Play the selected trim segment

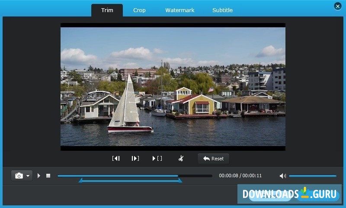pyautogui.click(x=157, y=159)
